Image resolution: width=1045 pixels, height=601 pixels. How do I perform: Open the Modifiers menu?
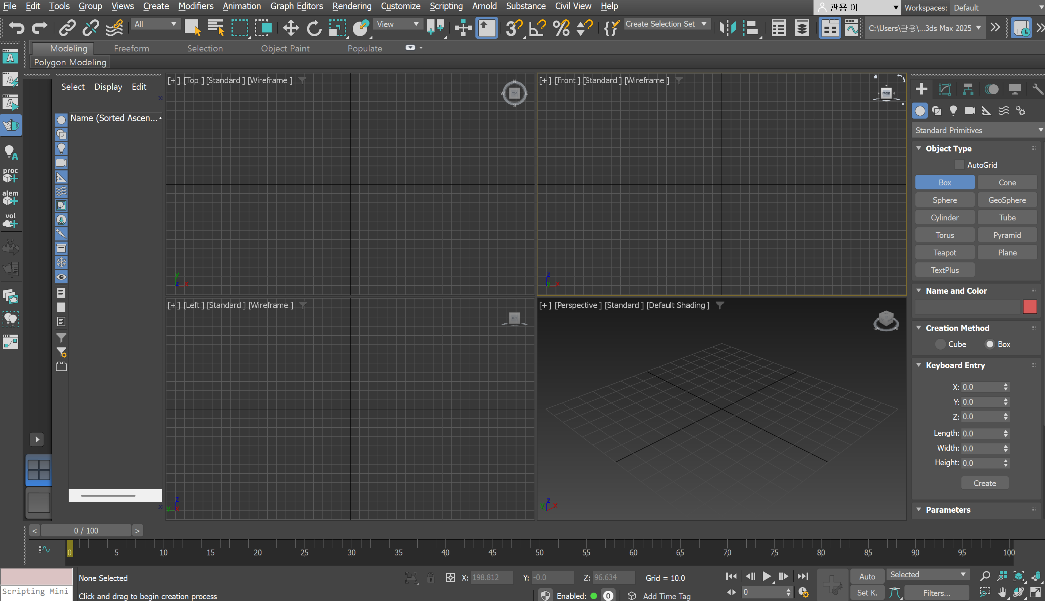pos(196,6)
